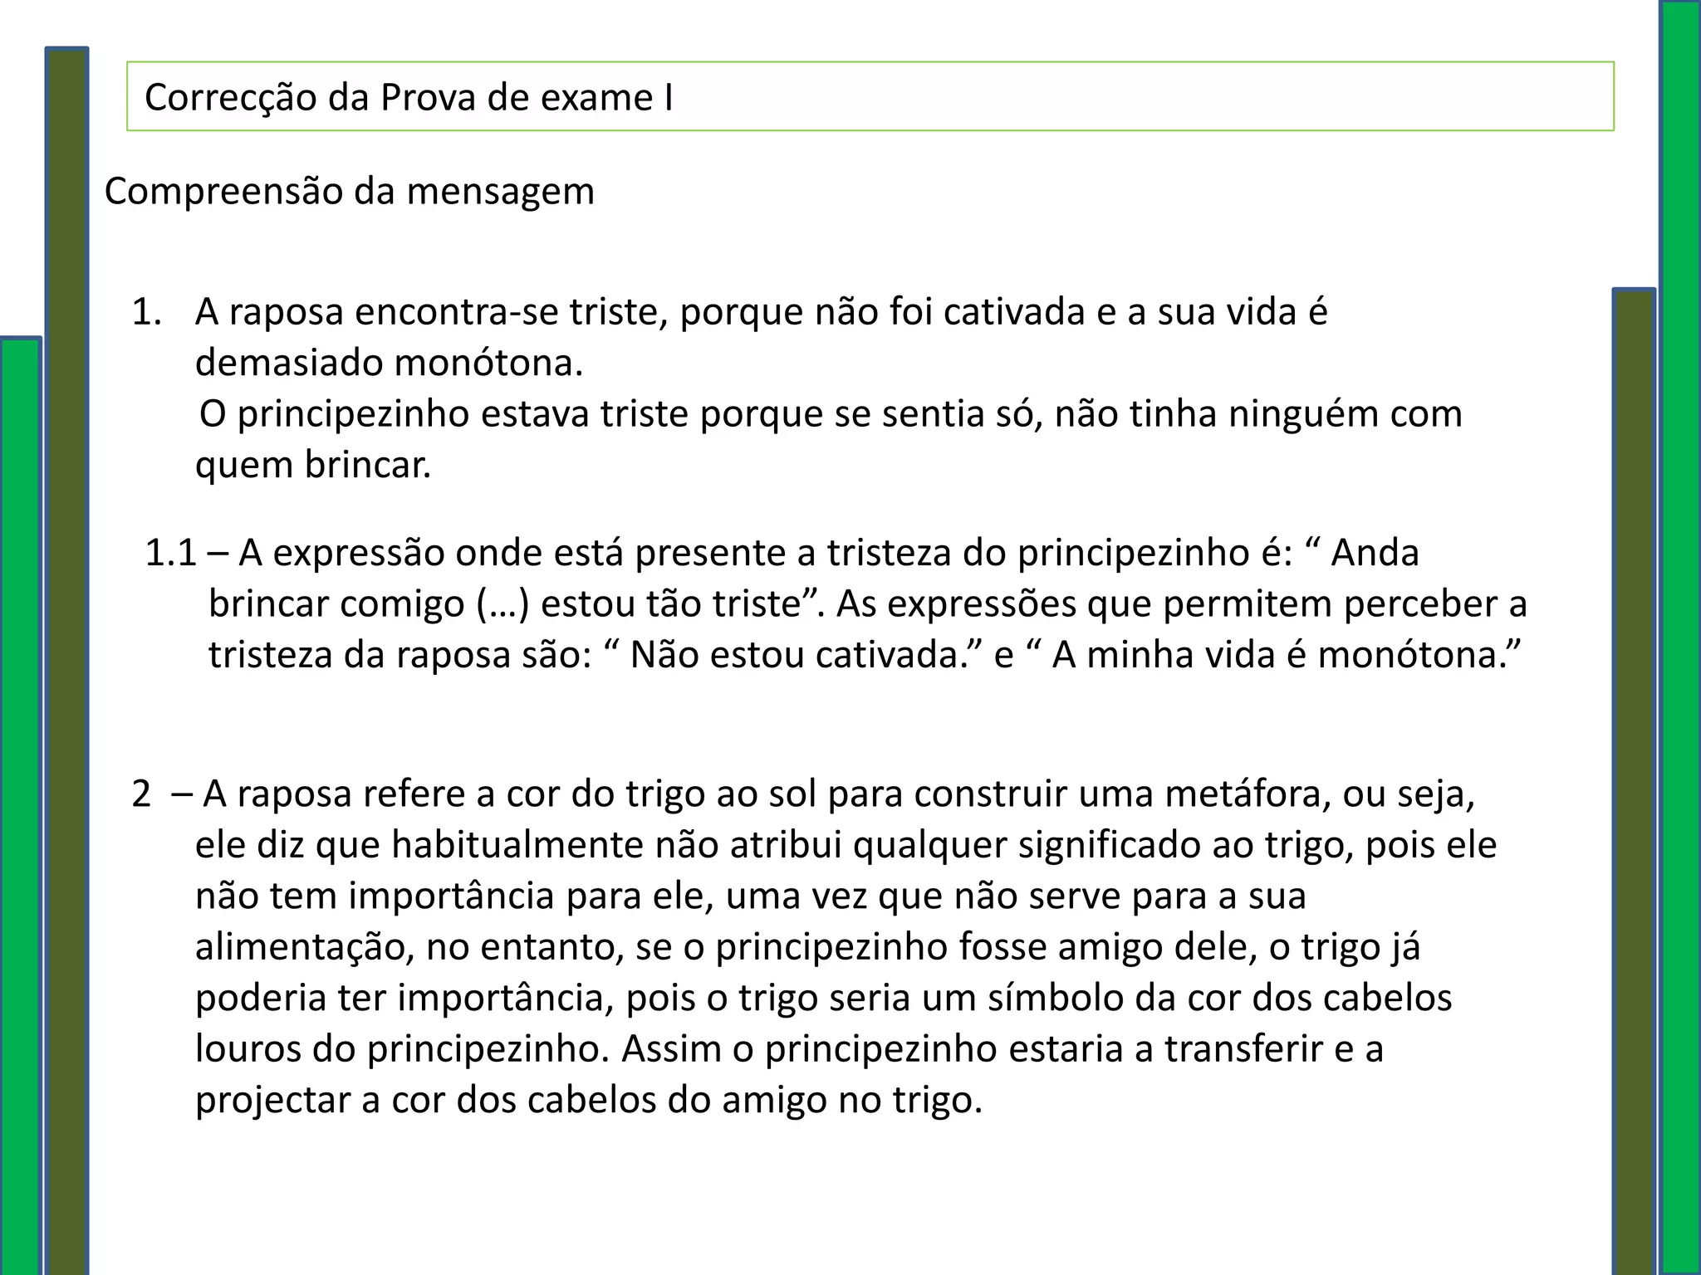Select the line 'ele diz que habitualmente não atribui'
The width and height of the screenshot is (1701, 1275).
pyautogui.click(x=846, y=845)
